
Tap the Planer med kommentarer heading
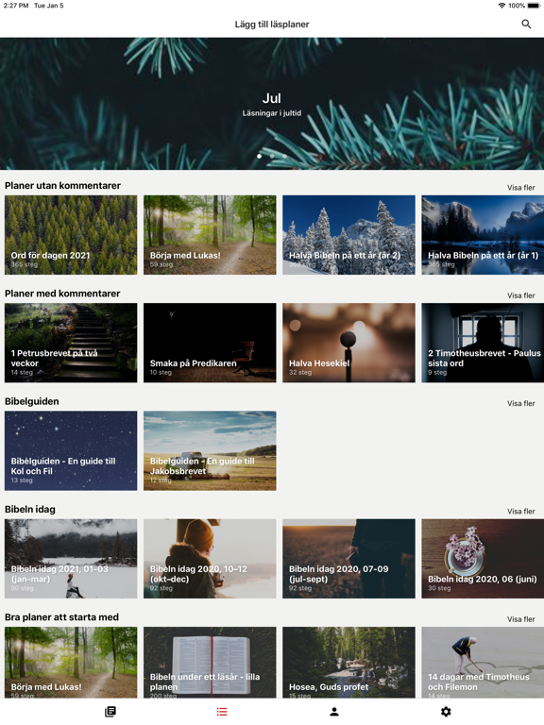pyautogui.click(x=62, y=294)
